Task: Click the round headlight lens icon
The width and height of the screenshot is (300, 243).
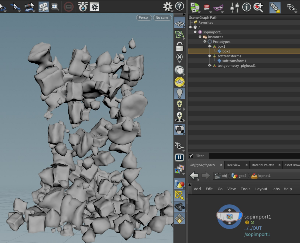Action: (x=179, y=70)
